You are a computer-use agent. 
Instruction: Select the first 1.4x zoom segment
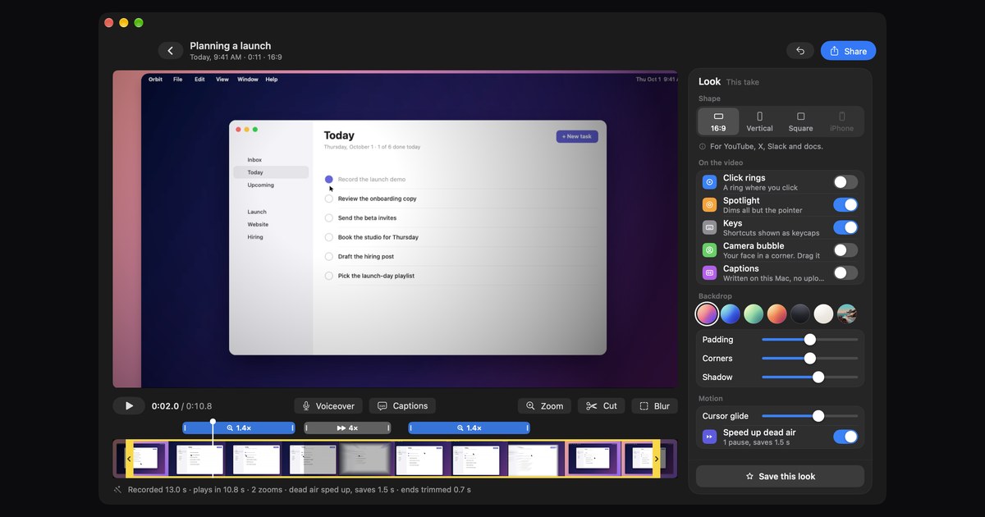point(239,428)
